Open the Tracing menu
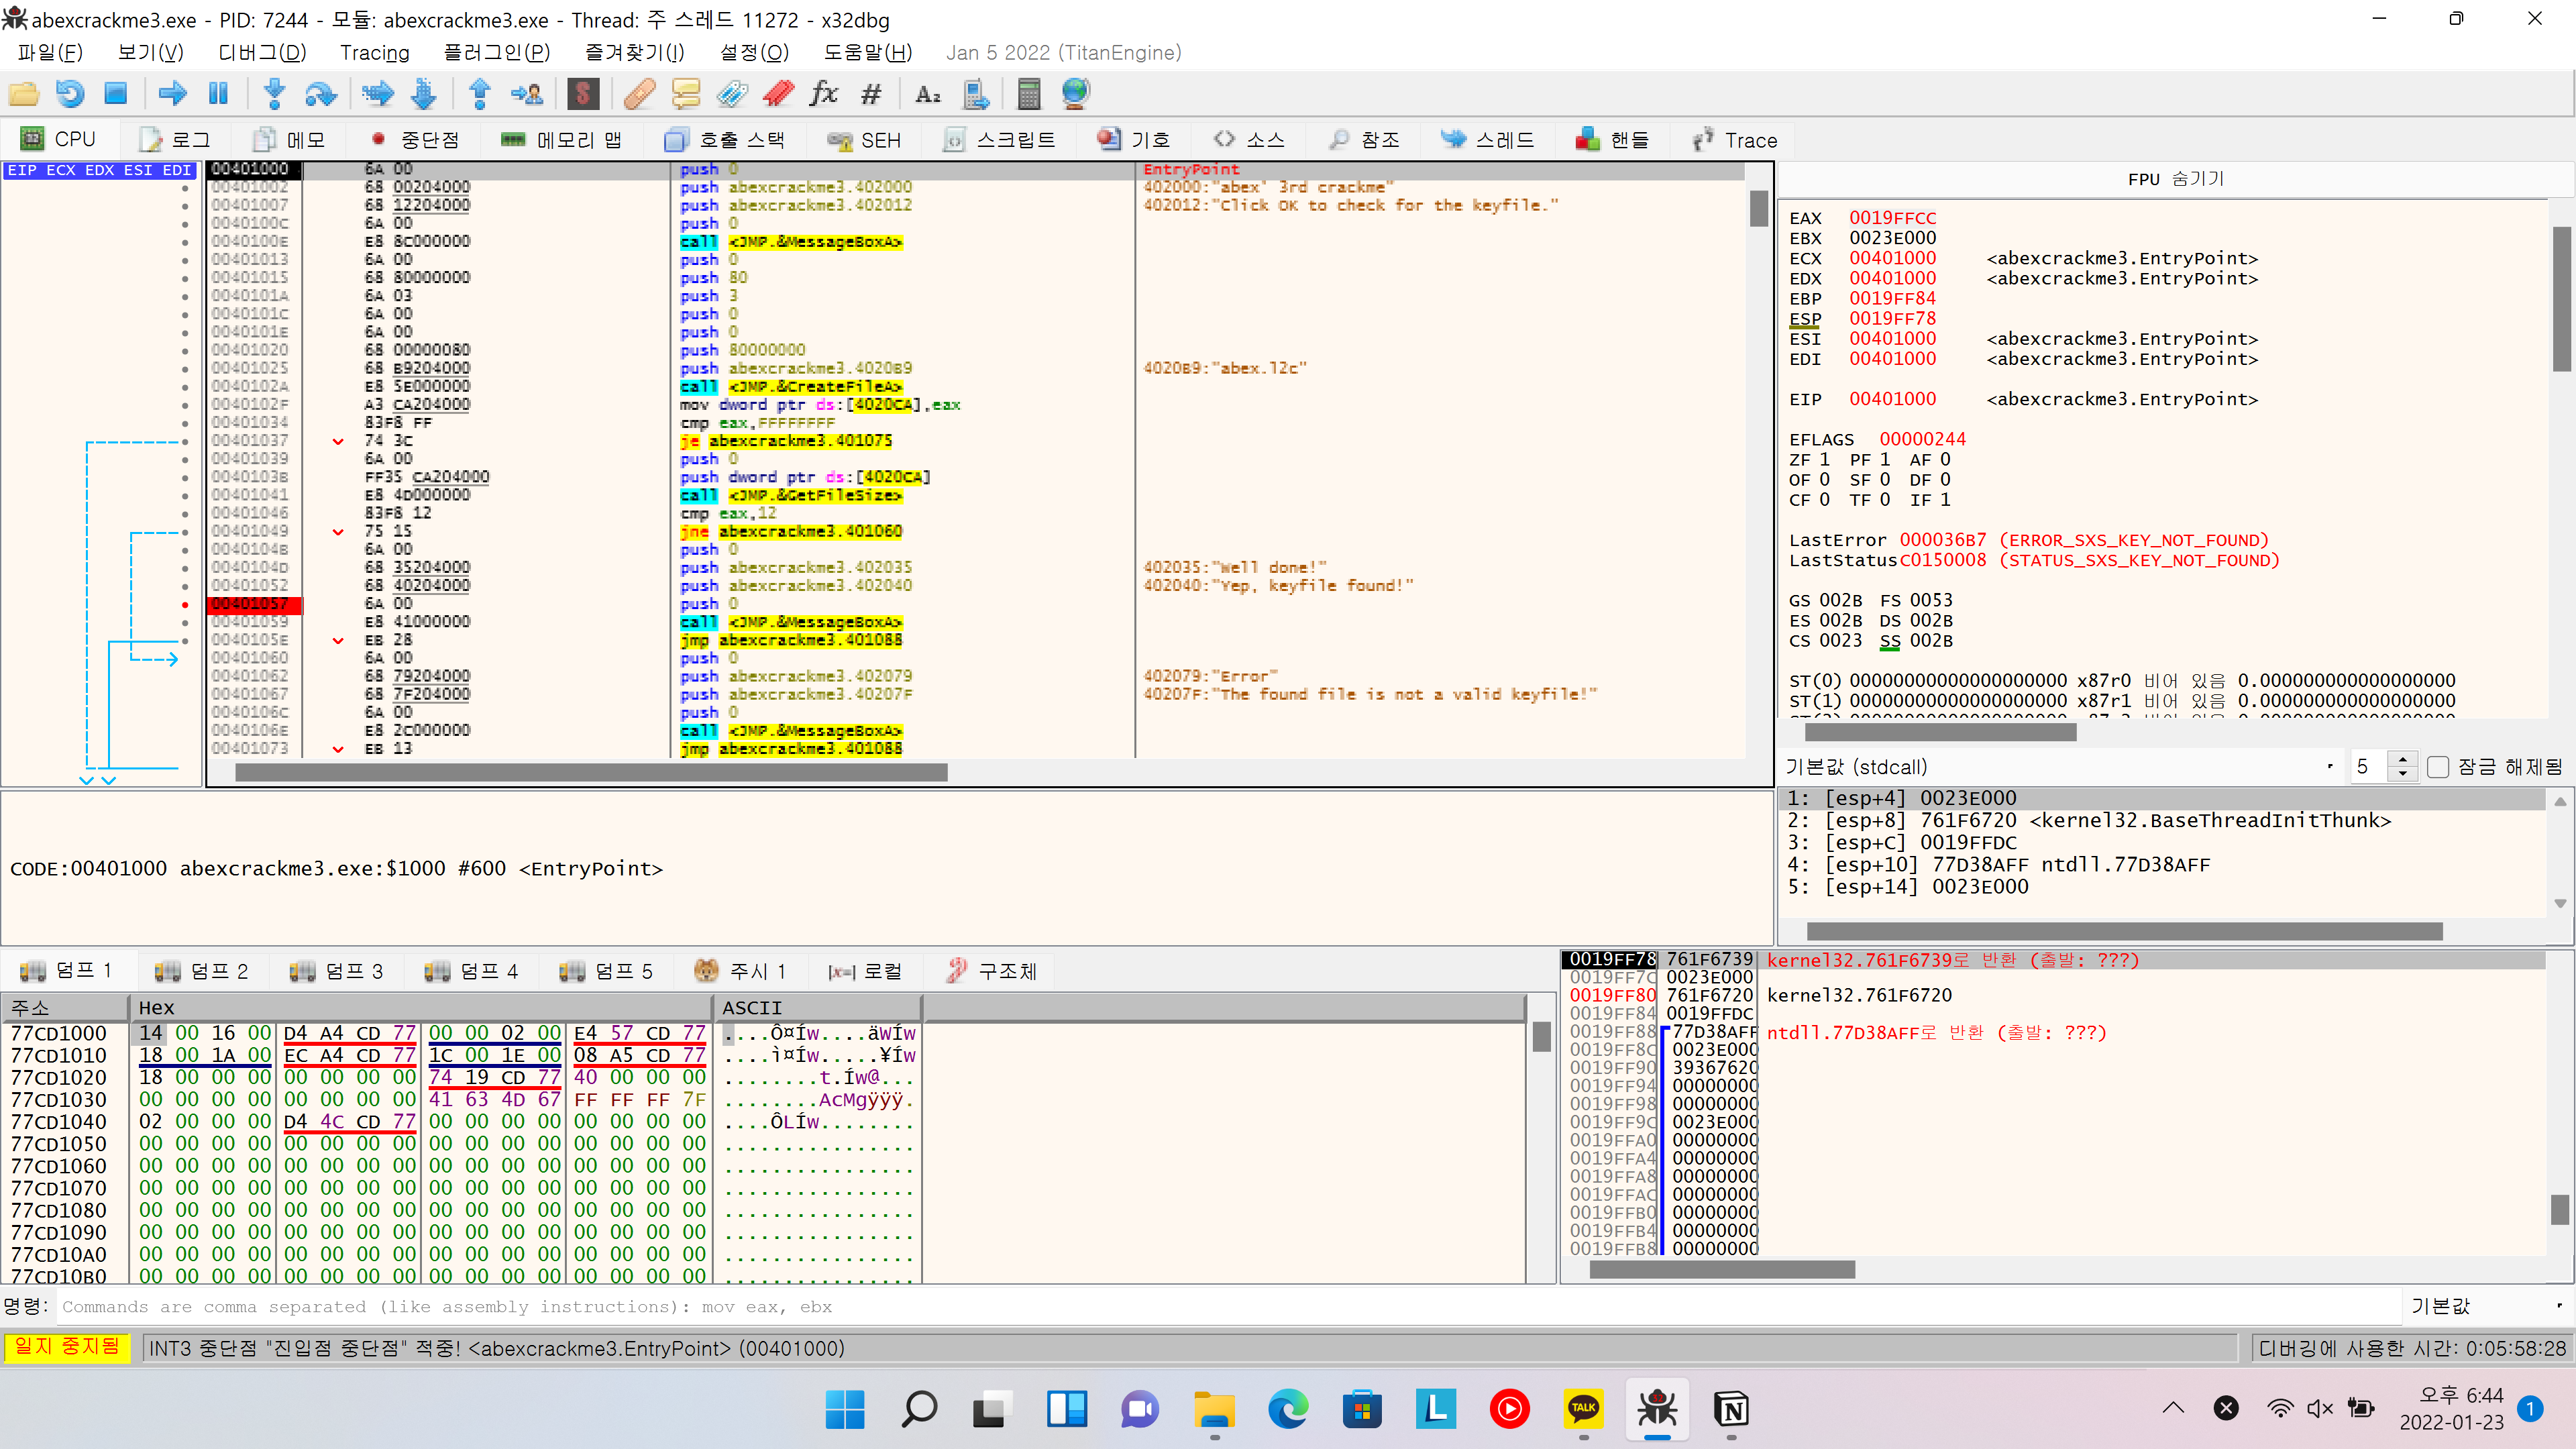The width and height of the screenshot is (2576, 1449). tap(375, 52)
